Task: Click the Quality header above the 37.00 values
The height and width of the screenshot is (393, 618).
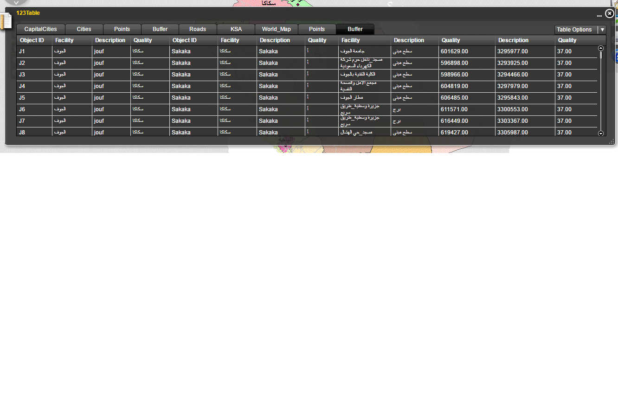Action: (580, 40)
